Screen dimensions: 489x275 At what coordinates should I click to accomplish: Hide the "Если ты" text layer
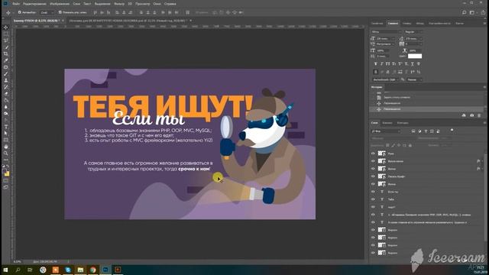coord(373,192)
